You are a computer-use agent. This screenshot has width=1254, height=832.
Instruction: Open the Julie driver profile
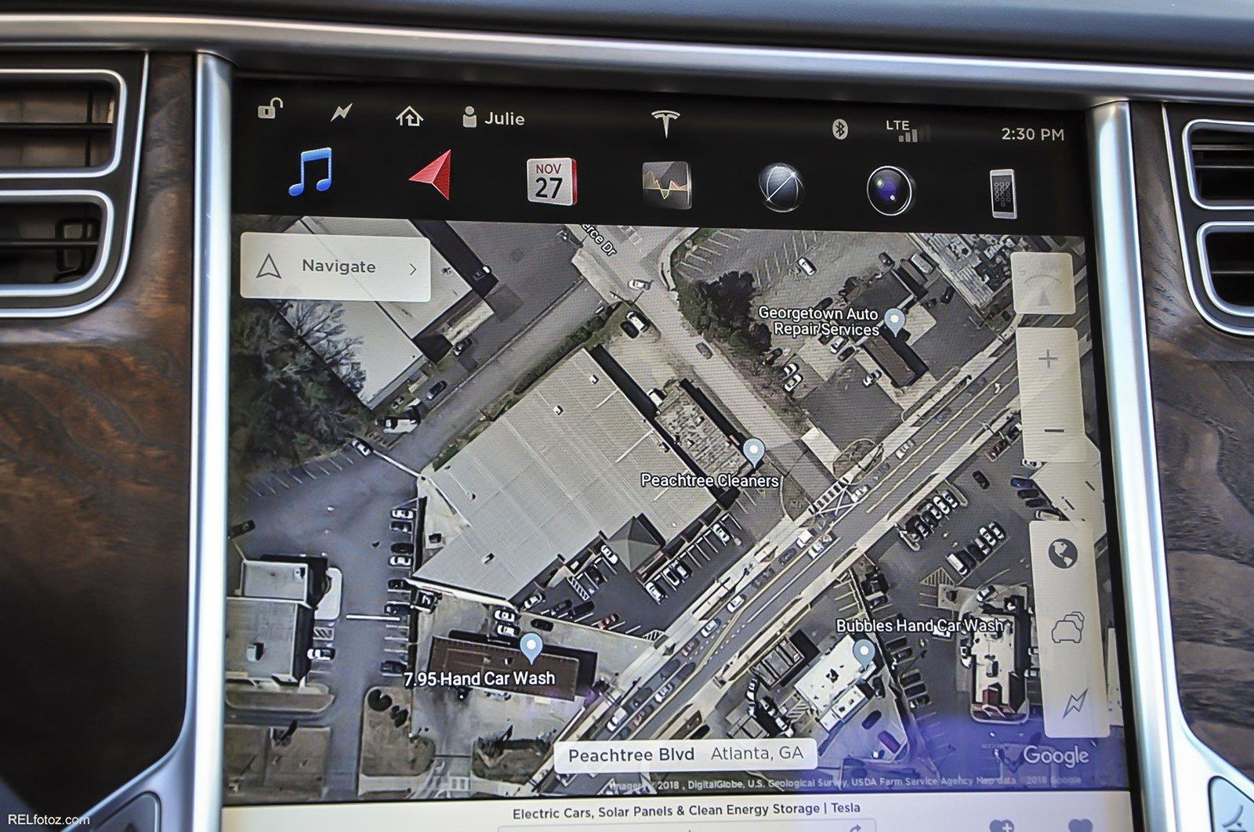(x=494, y=118)
